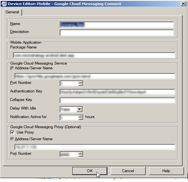Click the Collapse Key label
The image size is (188, 182).
tap(21, 100)
